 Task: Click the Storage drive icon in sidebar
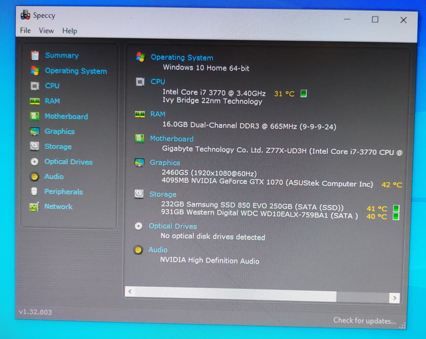[35, 147]
